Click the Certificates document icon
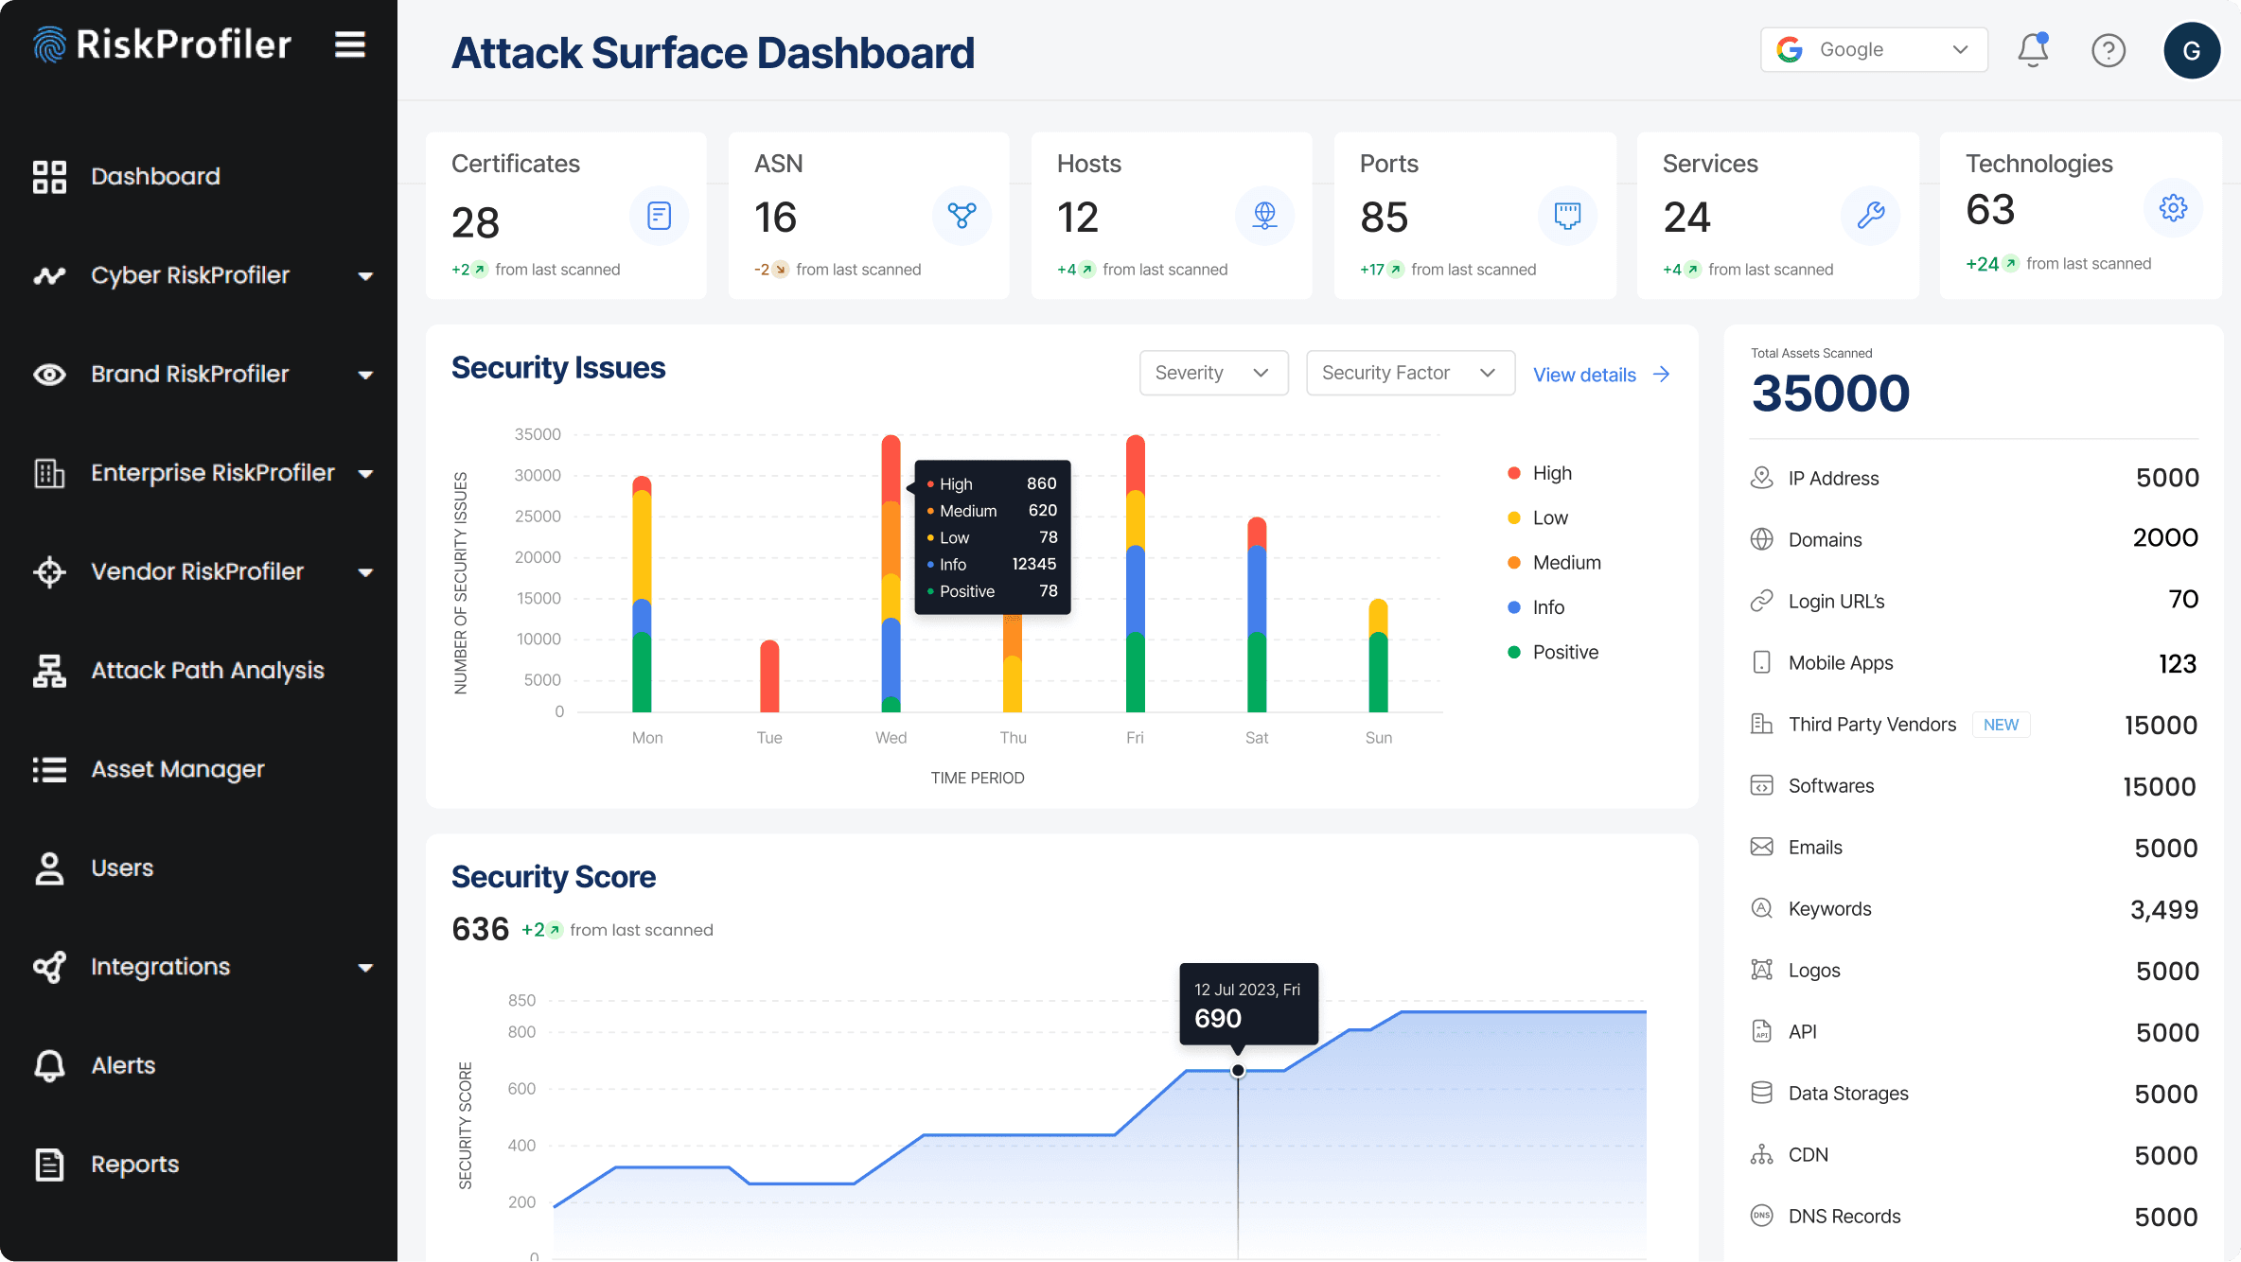2241x1262 pixels. pyautogui.click(x=659, y=216)
